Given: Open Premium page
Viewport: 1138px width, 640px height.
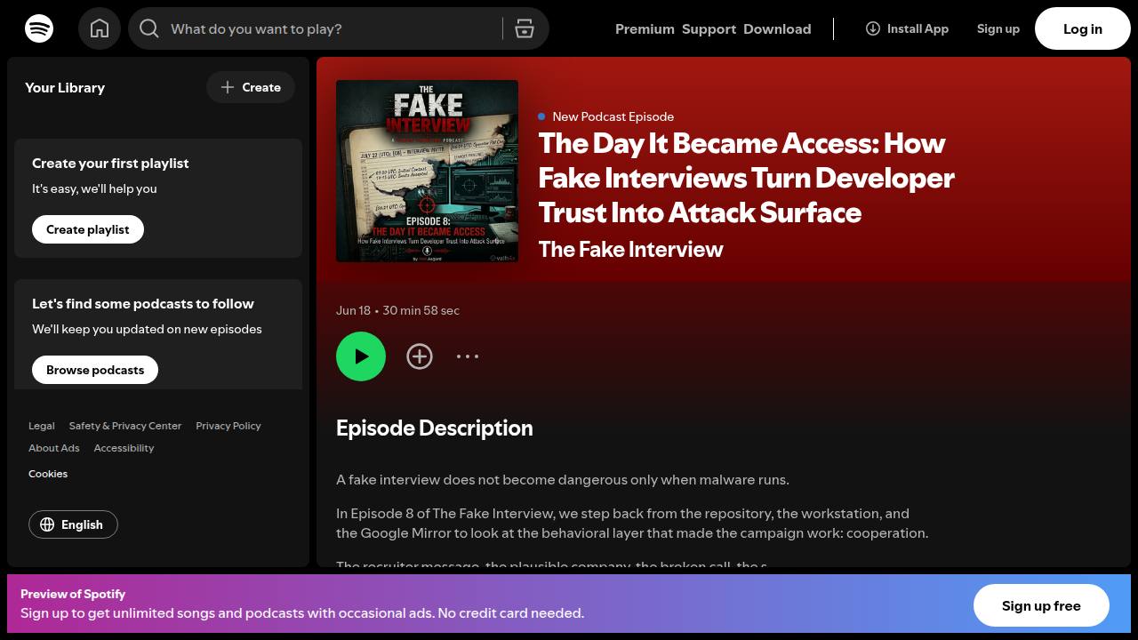Looking at the screenshot, I should [x=645, y=28].
